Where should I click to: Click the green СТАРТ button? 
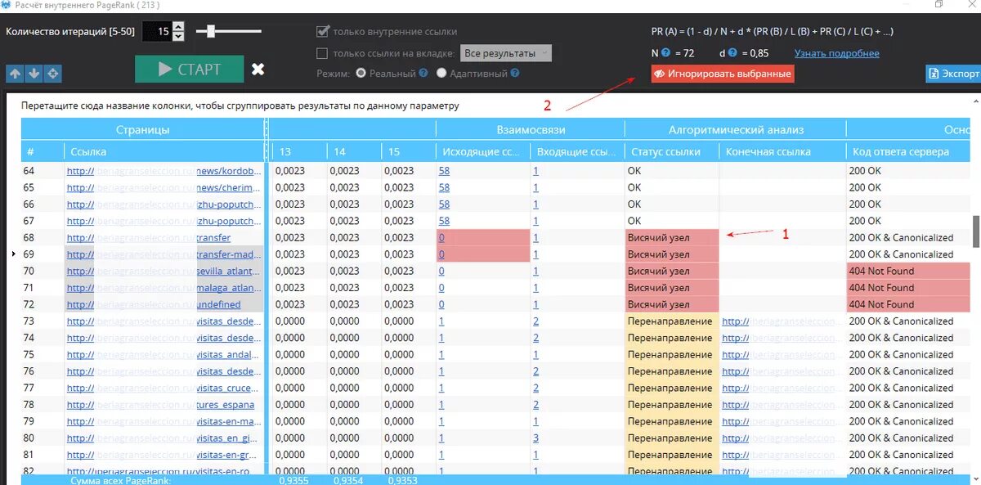coord(190,70)
